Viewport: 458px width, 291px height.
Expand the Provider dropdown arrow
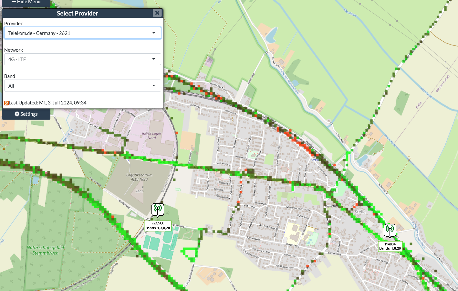pos(154,33)
